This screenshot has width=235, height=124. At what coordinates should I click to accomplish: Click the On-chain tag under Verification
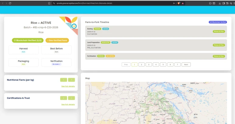coord(56,64)
